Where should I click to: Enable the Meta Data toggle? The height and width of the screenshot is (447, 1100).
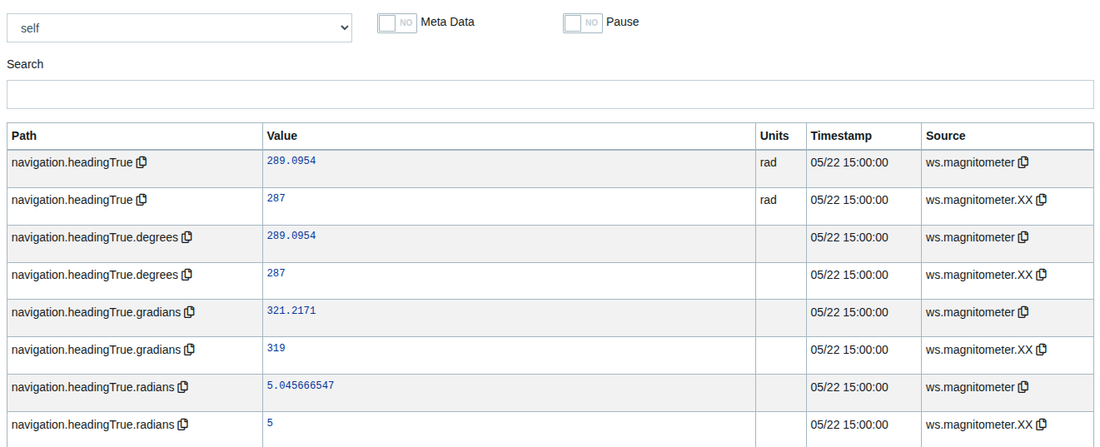(x=396, y=22)
